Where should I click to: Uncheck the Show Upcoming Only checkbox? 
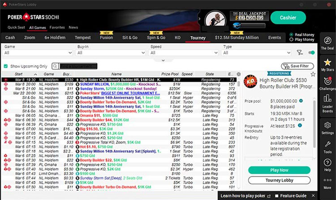(x=5, y=66)
